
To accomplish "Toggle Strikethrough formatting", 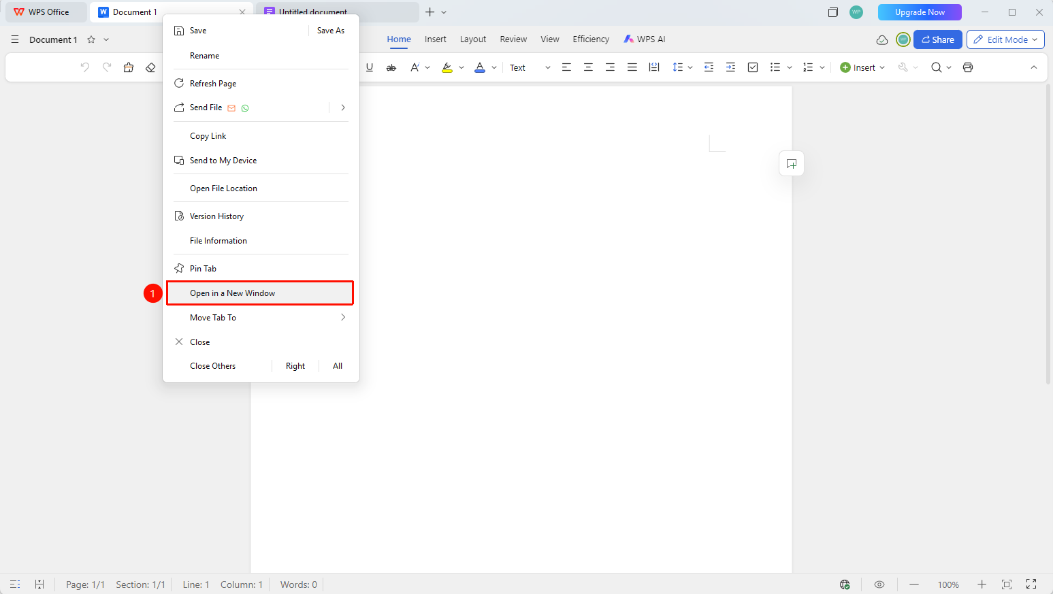I will click(x=391, y=67).
